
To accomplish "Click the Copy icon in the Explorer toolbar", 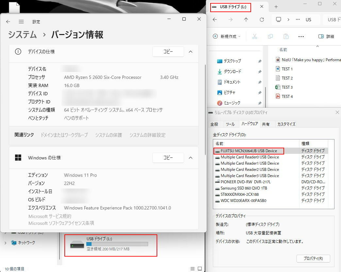I will 270,36.
